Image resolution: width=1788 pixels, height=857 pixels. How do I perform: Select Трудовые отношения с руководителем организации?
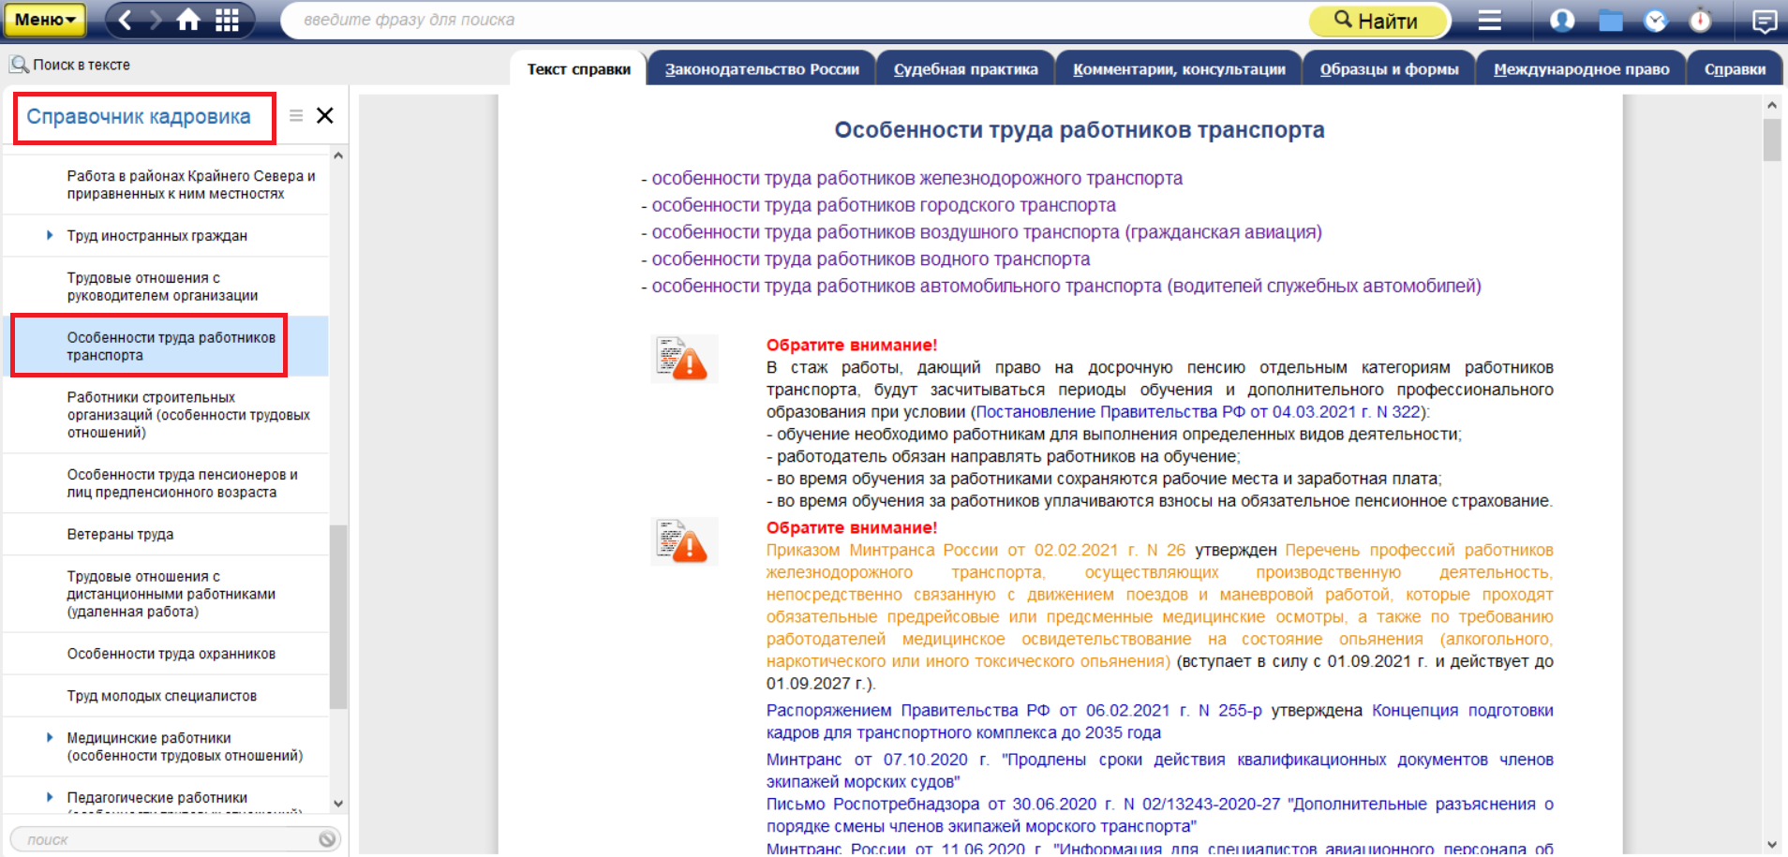[167, 287]
